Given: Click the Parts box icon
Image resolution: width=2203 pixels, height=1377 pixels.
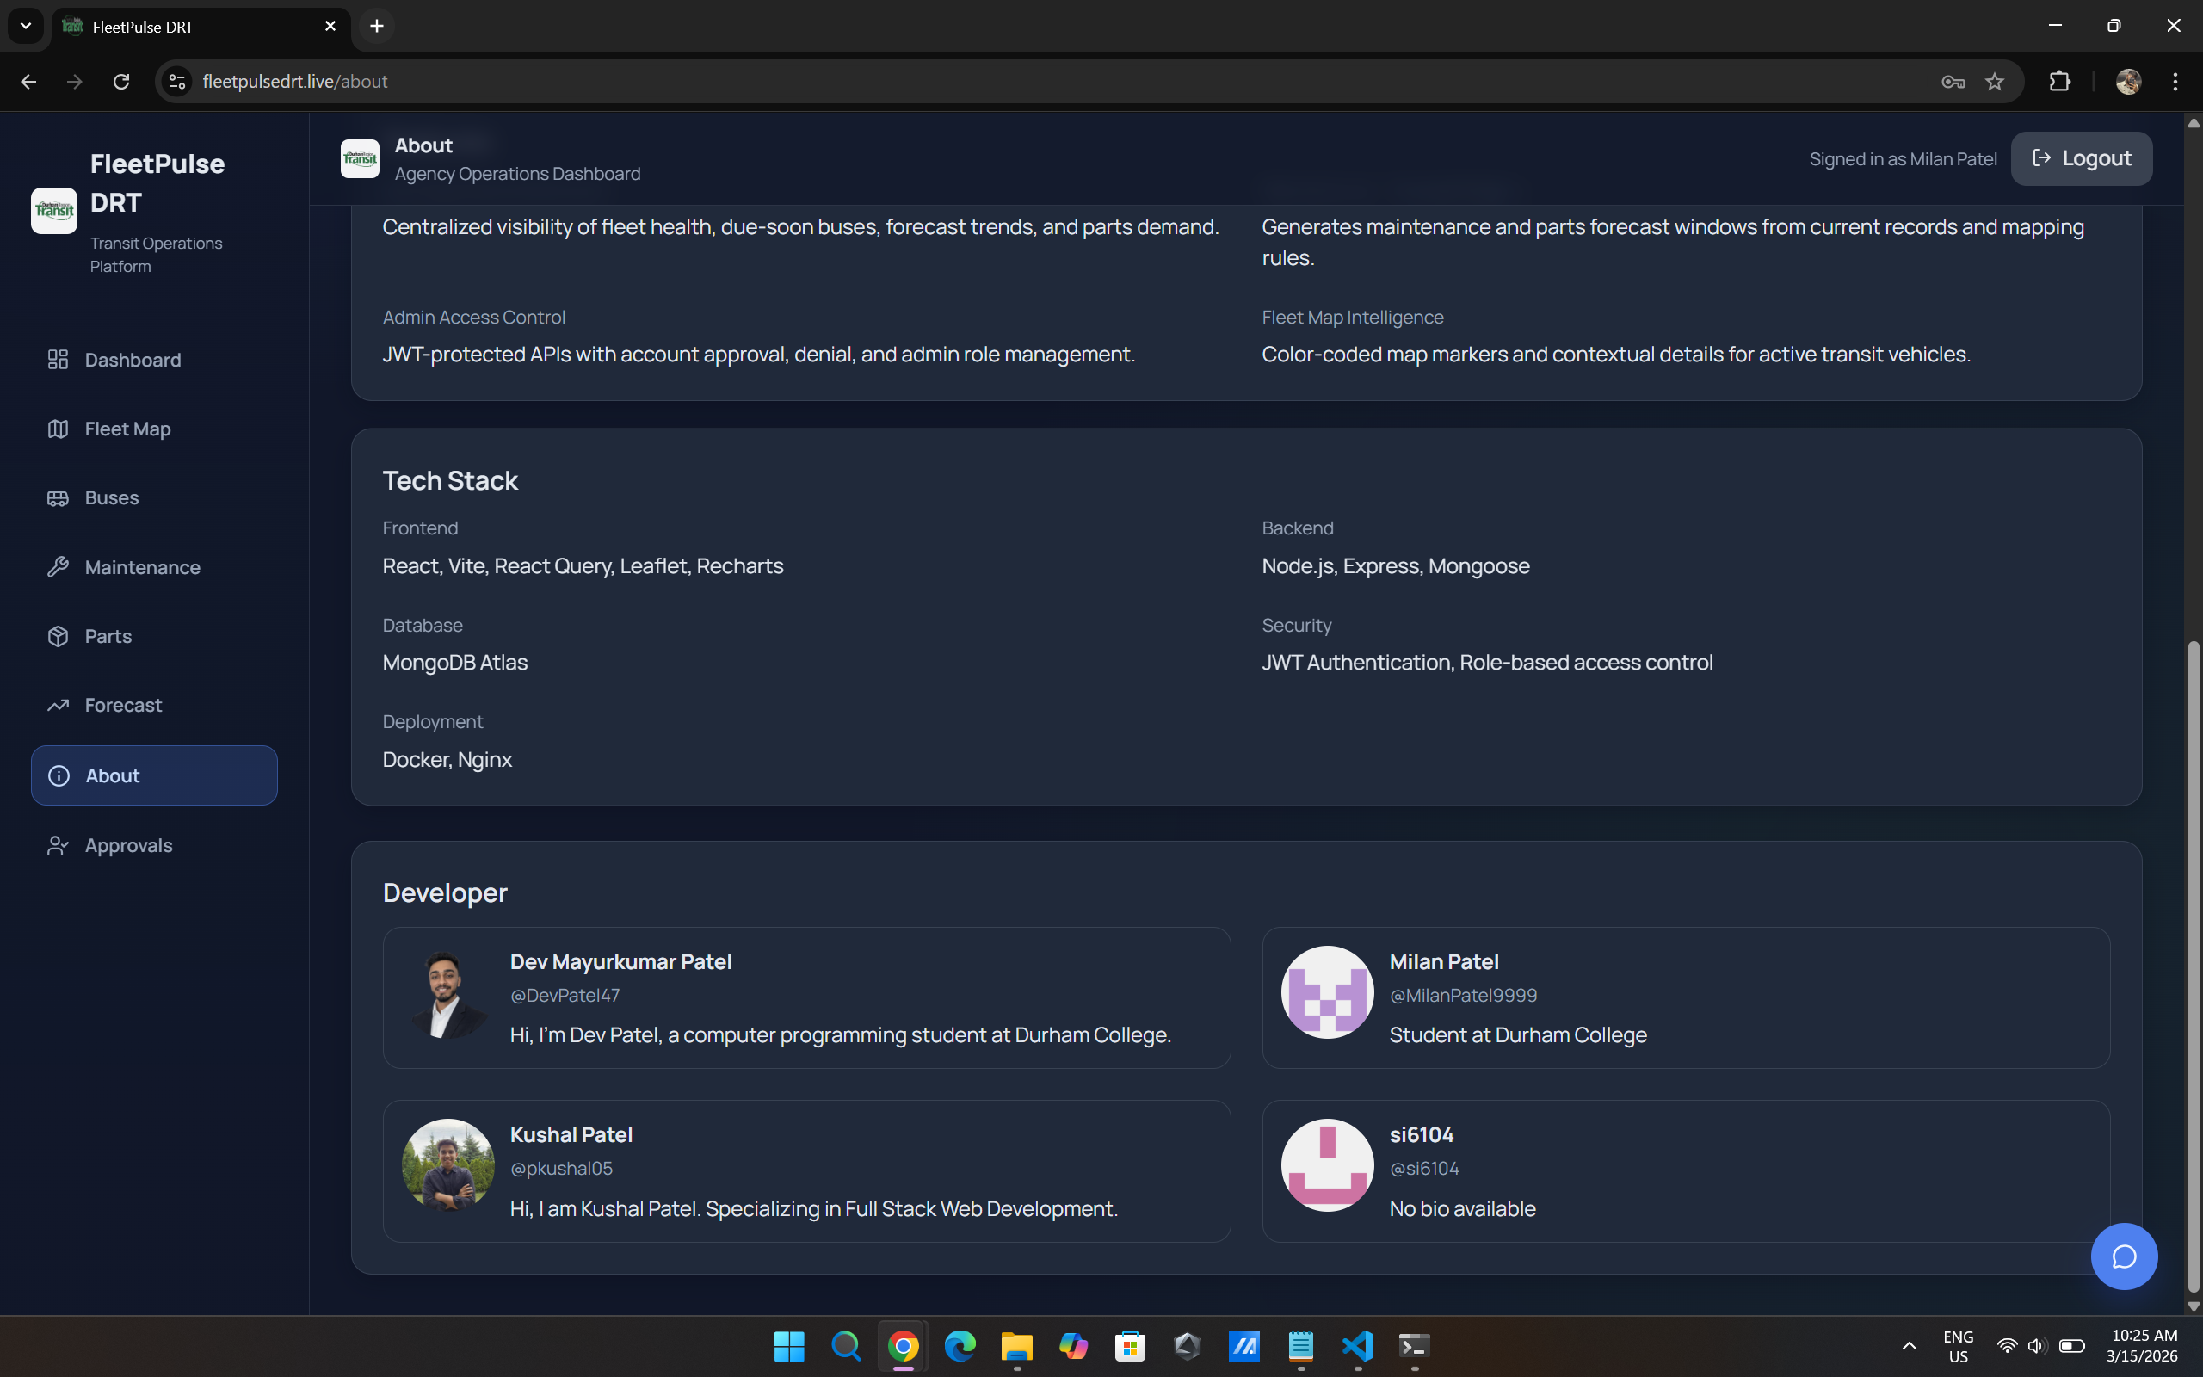Looking at the screenshot, I should (x=59, y=637).
